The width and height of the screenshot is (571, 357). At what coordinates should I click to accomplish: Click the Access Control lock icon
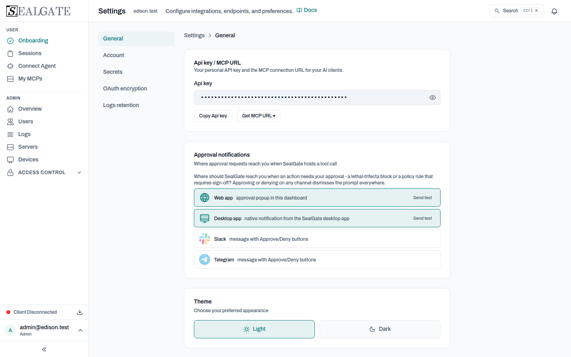pyautogui.click(x=10, y=173)
